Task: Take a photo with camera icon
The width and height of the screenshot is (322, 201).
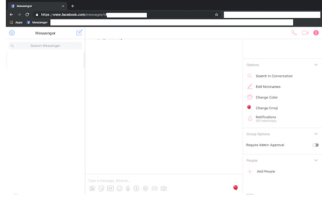Action: (164, 188)
